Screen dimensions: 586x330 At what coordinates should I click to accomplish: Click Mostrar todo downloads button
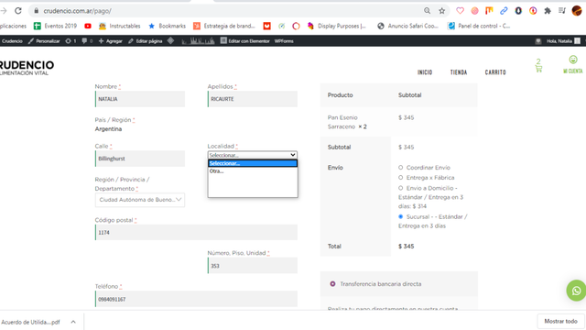(x=560, y=322)
